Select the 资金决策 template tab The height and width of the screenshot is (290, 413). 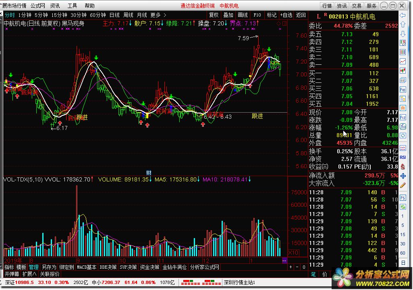tap(149, 267)
